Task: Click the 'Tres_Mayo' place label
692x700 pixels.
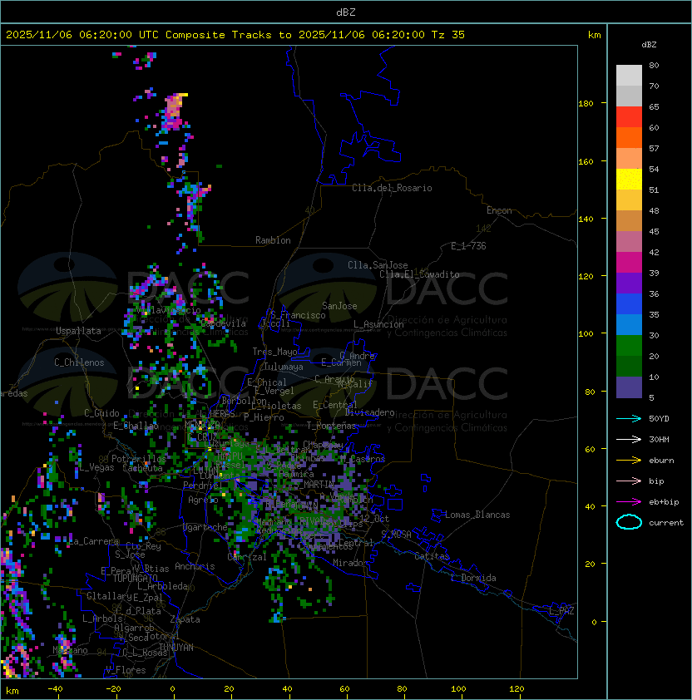Action: coord(274,352)
